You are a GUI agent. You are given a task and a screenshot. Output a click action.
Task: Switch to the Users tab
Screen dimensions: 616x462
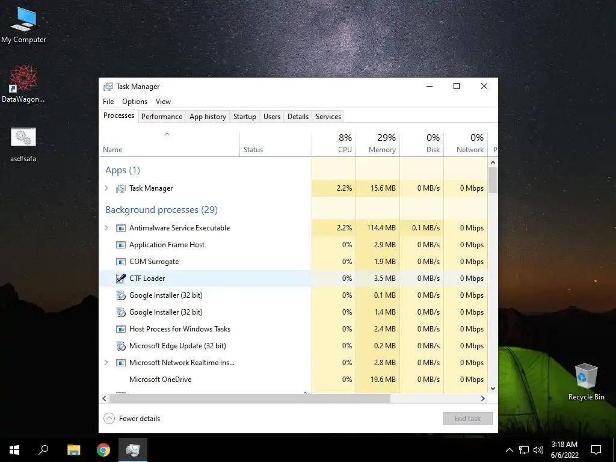[x=272, y=117]
